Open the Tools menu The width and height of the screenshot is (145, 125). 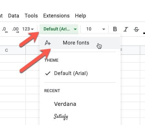tap(31, 16)
